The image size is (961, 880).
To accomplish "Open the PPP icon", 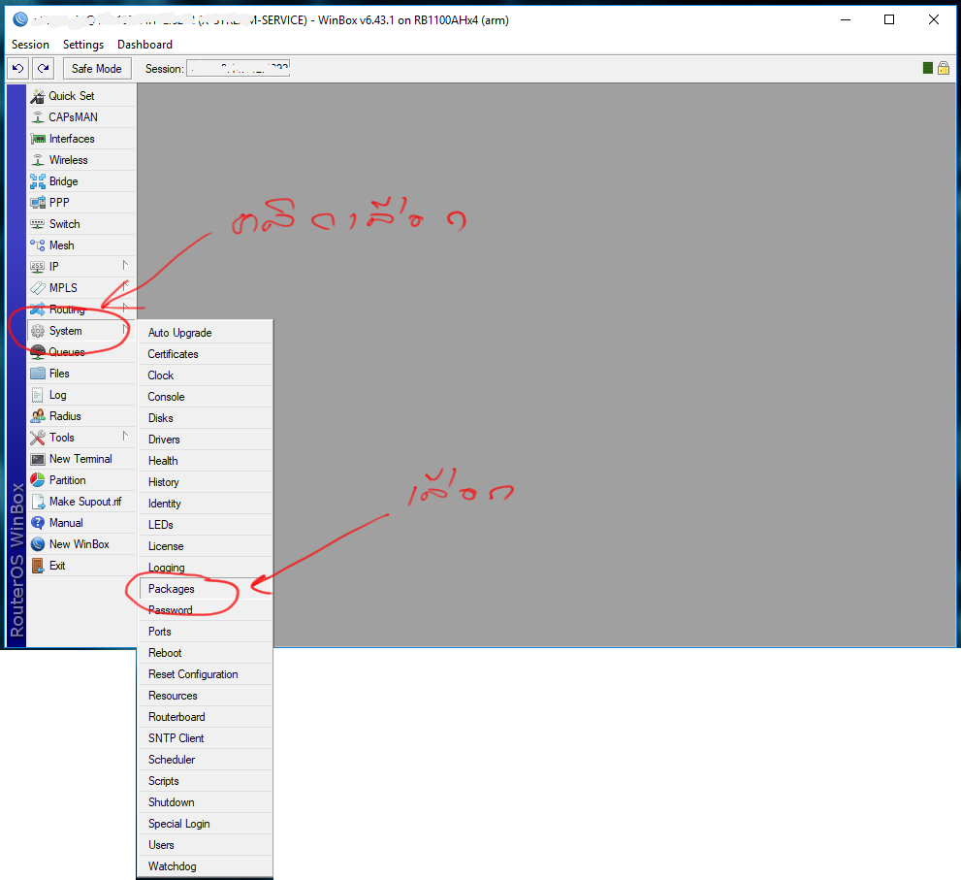I will coord(38,203).
